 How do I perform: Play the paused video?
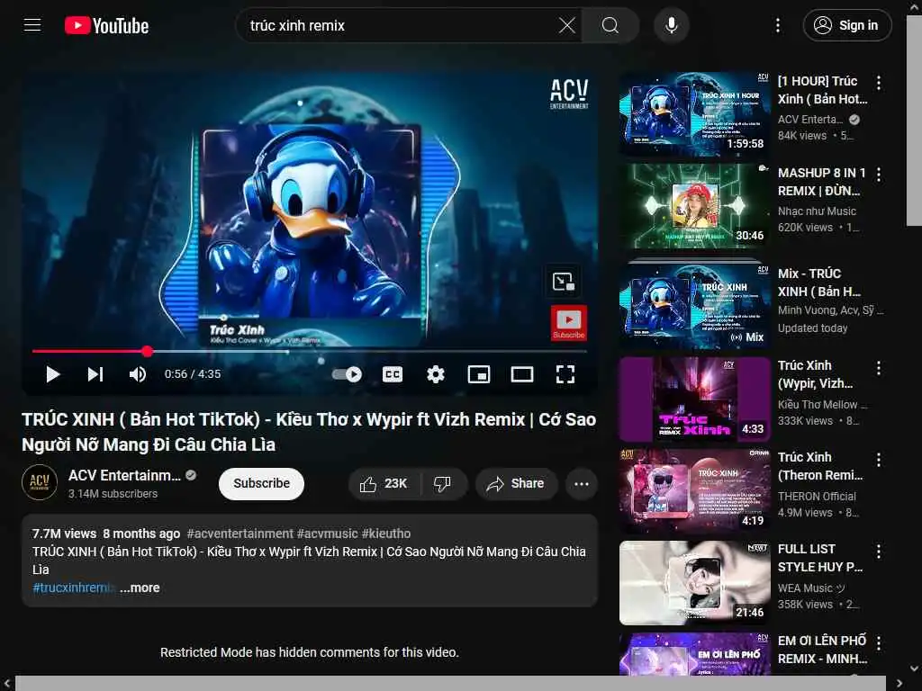(53, 374)
